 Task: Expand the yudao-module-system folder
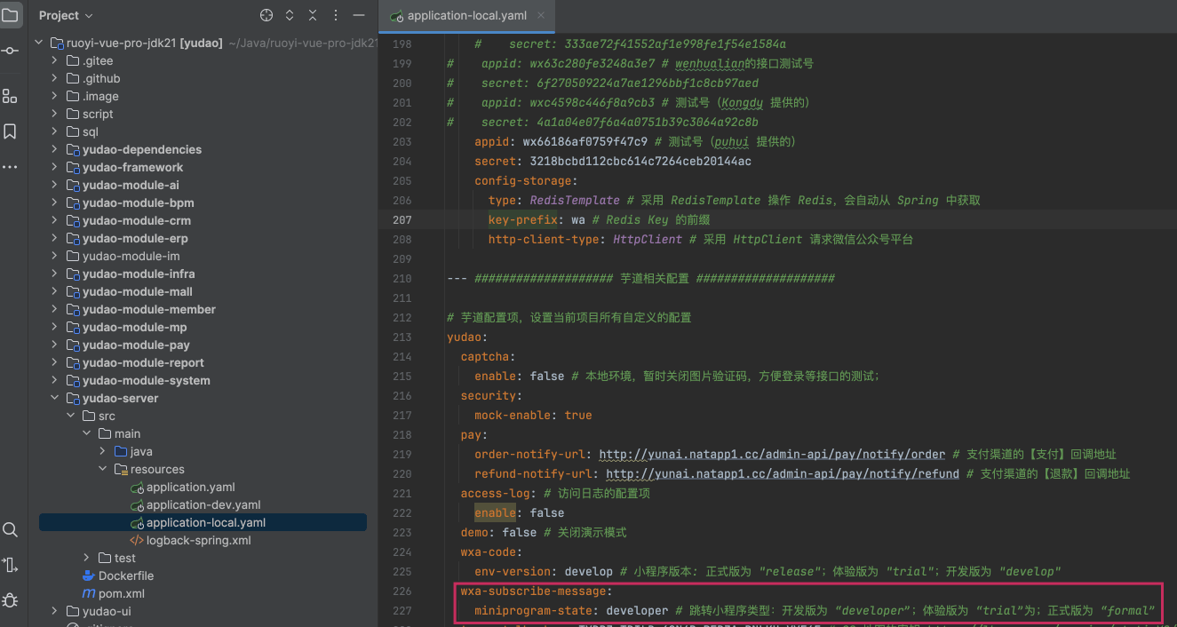(54, 380)
